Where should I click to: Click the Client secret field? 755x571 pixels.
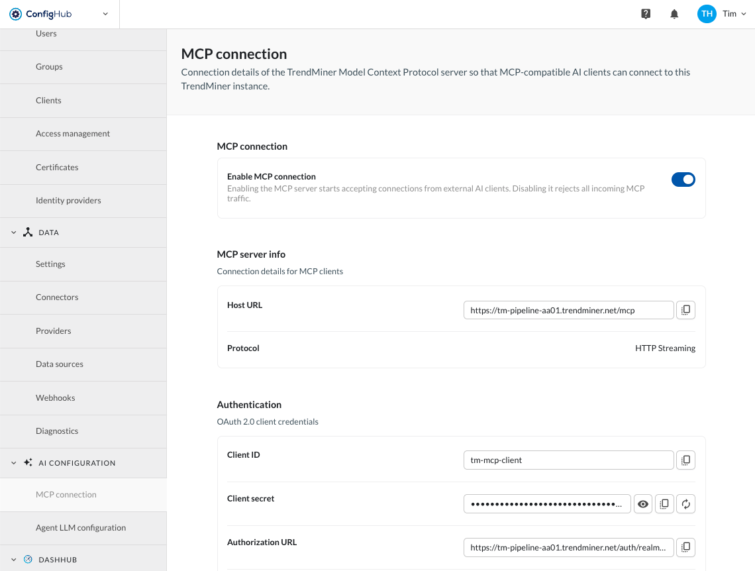(547, 504)
